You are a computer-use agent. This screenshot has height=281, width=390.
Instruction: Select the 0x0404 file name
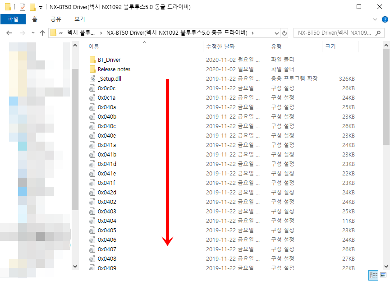(107, 221)
